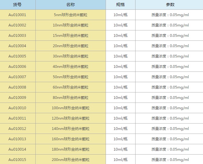Viewport: 203px width, 164px height.
Task: Click the 200nm球形金纳米颗粒 product name
Action: point(71,160)
